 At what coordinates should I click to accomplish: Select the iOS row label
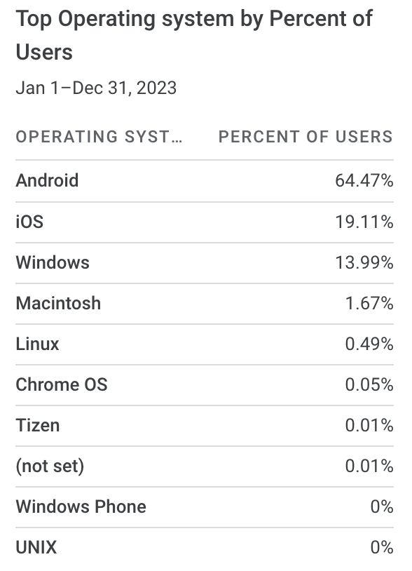pyautogui.click(x=29, y=222)
